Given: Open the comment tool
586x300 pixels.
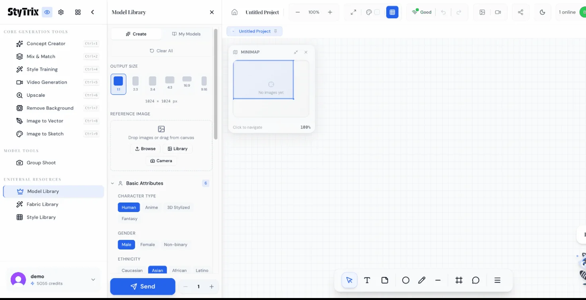Looking at the screenshot, I should [476, 280].
